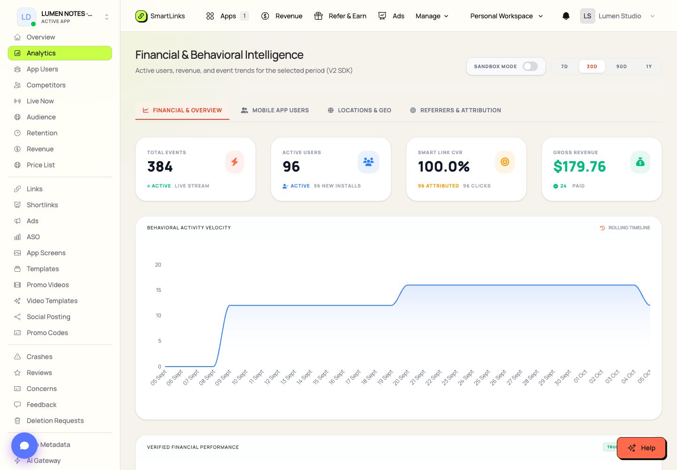Open Social Posting in the sidebar
This screenshot has width=677, height=470.
60,317
